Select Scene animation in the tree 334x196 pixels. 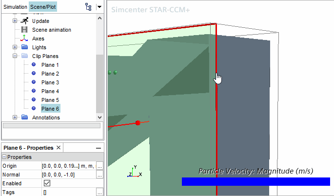[52, 30]
